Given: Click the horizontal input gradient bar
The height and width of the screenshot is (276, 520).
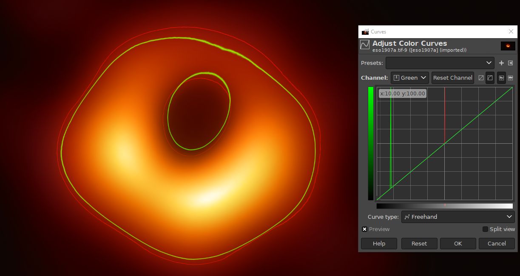Looking at the screenshot, I should pos(445,206).
